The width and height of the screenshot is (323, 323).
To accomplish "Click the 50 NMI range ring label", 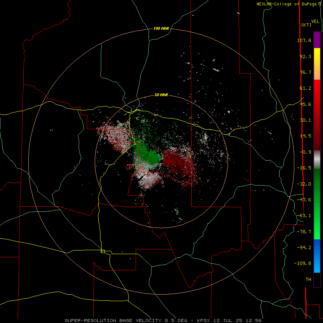I will pyautogui.click(x=161, y=95).
